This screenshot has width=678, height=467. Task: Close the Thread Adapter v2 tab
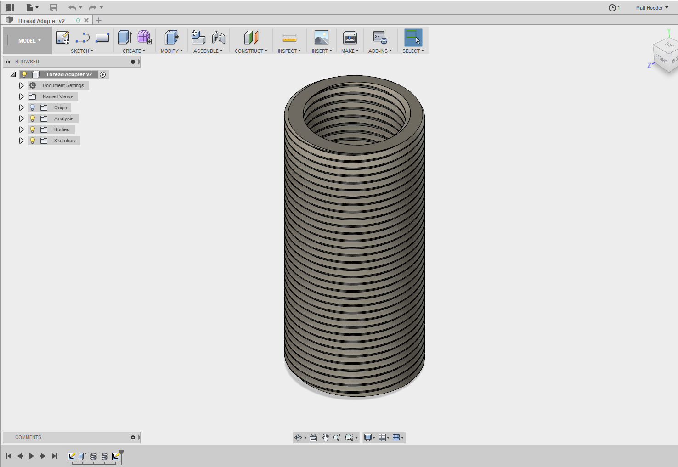coord(86,20)
